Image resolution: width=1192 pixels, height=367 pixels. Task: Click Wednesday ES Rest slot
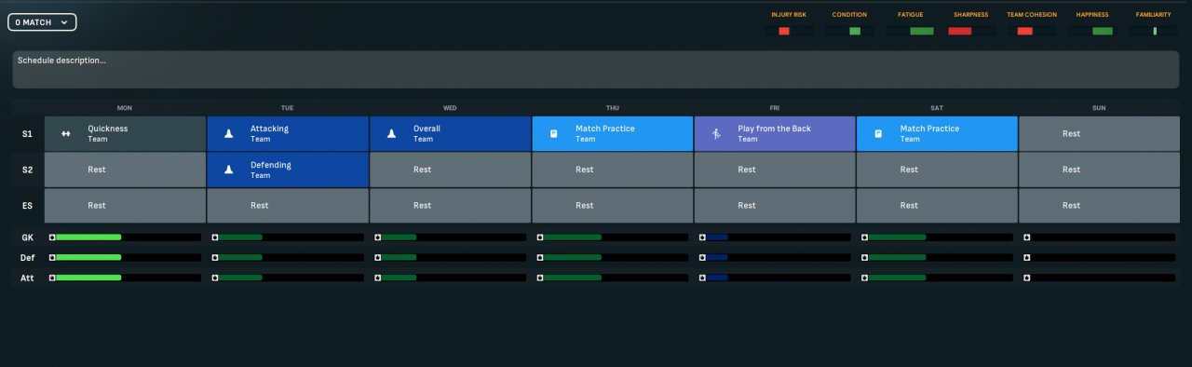[450, 206]
